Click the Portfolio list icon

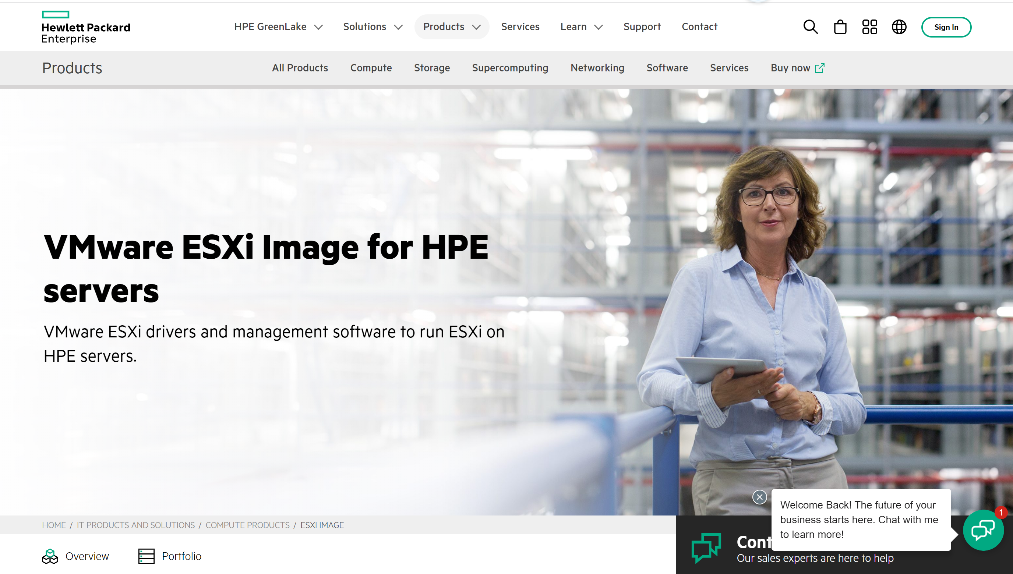click(146, 556)
